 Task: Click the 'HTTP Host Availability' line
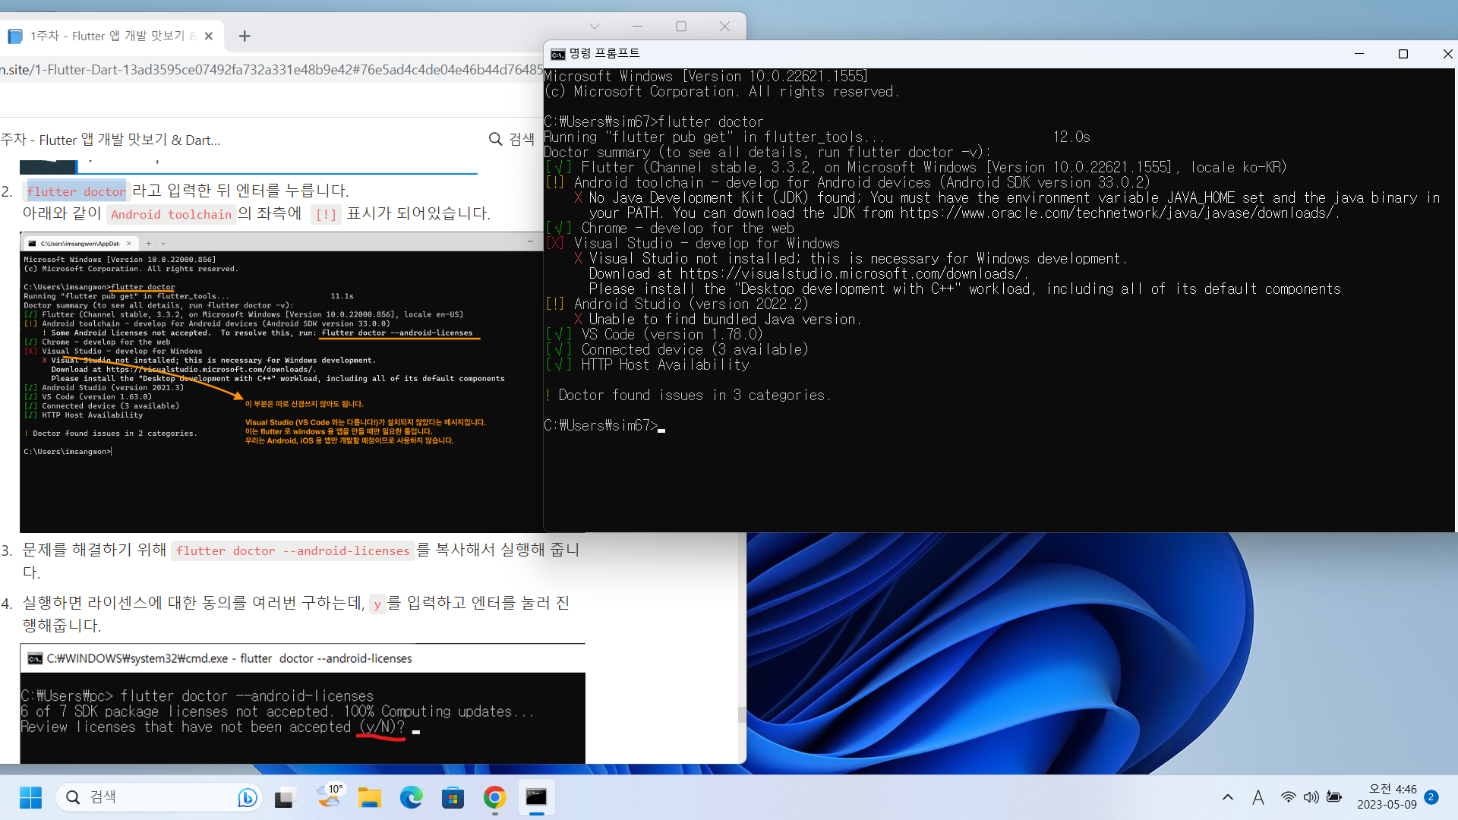pyautogui.click(x=647, y=364)
